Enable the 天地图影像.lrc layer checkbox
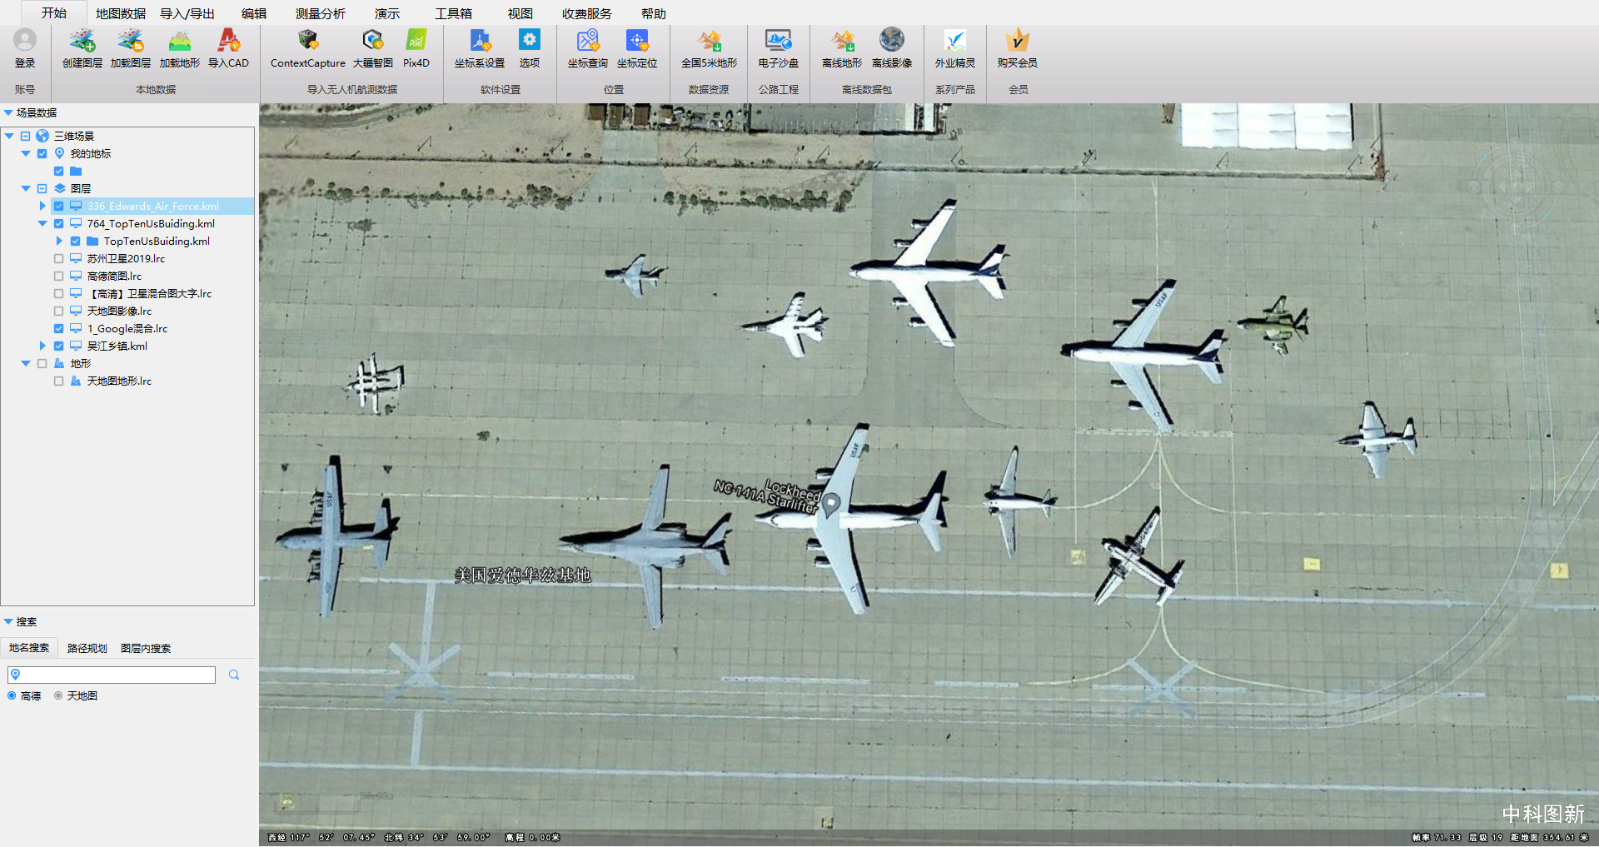Screen dimensions: 1599x847 click(x=58, y=311)
